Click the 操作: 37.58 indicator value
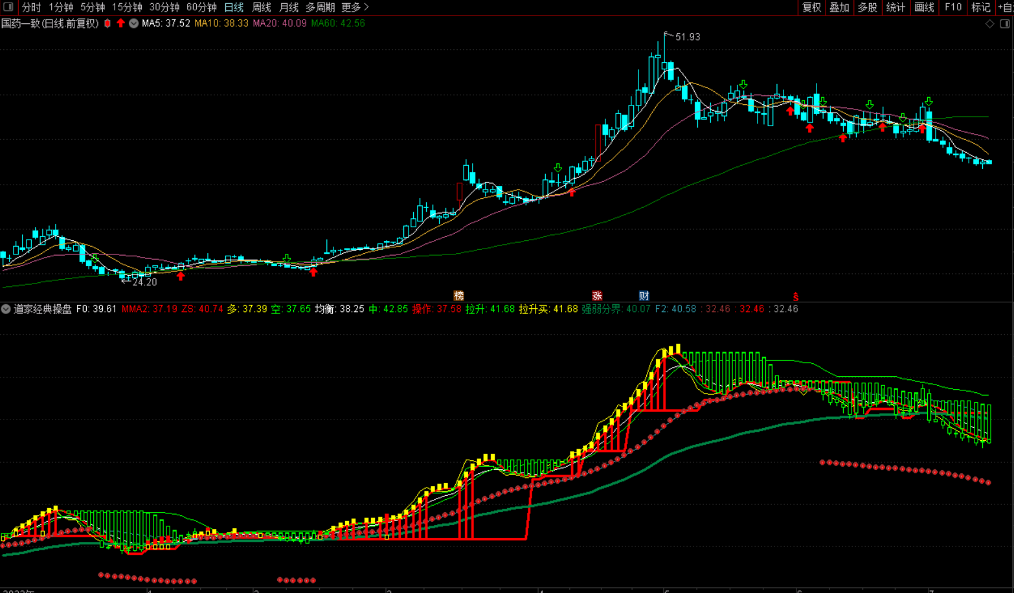 click(437, 309)
